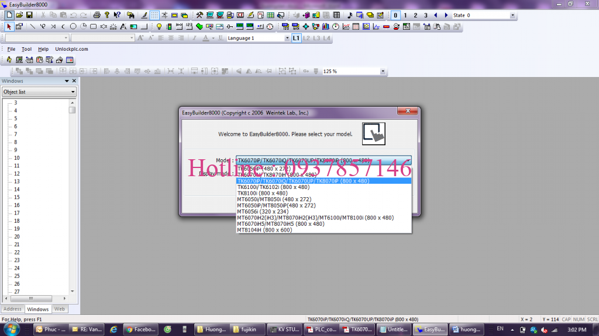Screen dimensions: 599x336
Task: Select the Rectangle drawing tool
Action: pyautogui.click(x=93, y=27)
